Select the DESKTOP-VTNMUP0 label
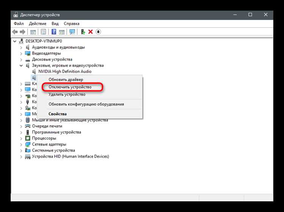Viewport: 284px width, 212px height. click(44, 41)
